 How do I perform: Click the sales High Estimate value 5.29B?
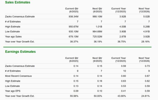point(147,27)
